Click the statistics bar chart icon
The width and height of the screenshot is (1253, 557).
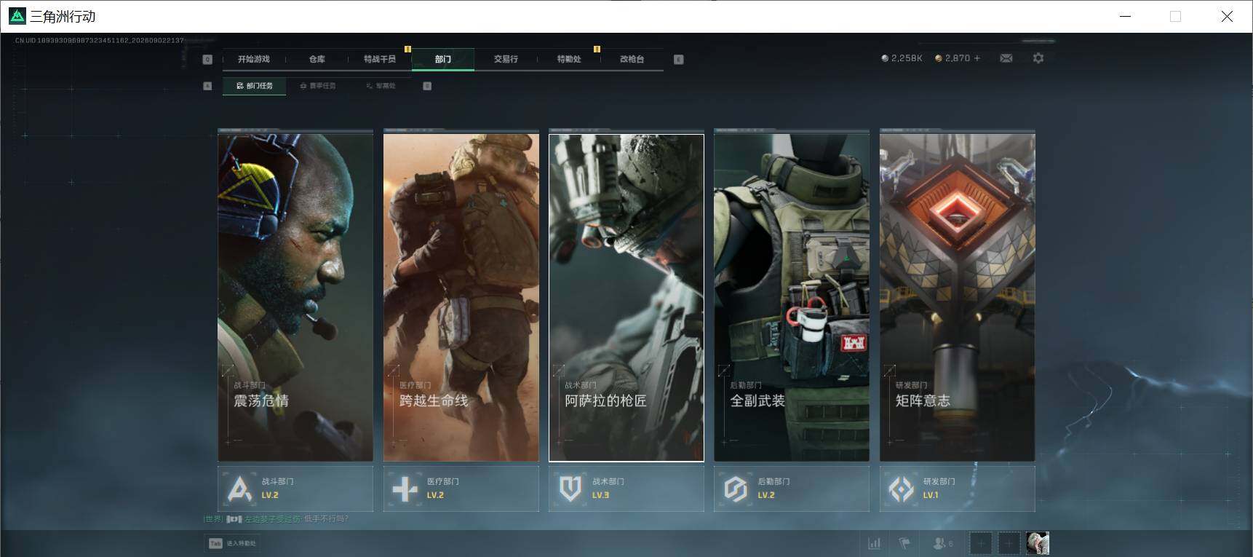[x=874, y=543]
